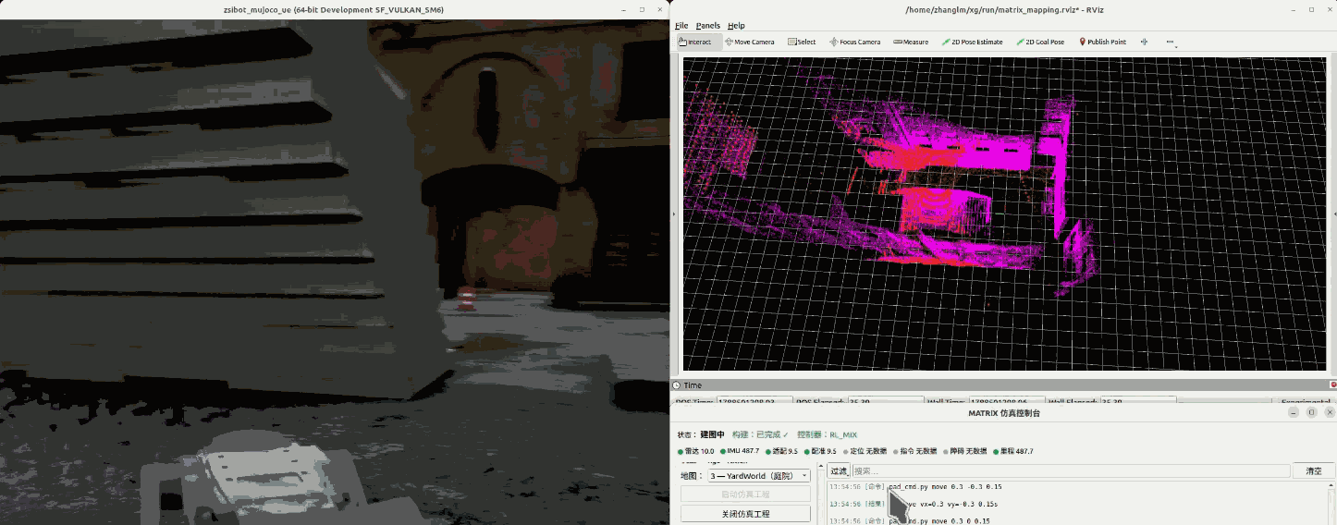
Task: Activate the Focus Camera tool
Action: coord(854,42)
